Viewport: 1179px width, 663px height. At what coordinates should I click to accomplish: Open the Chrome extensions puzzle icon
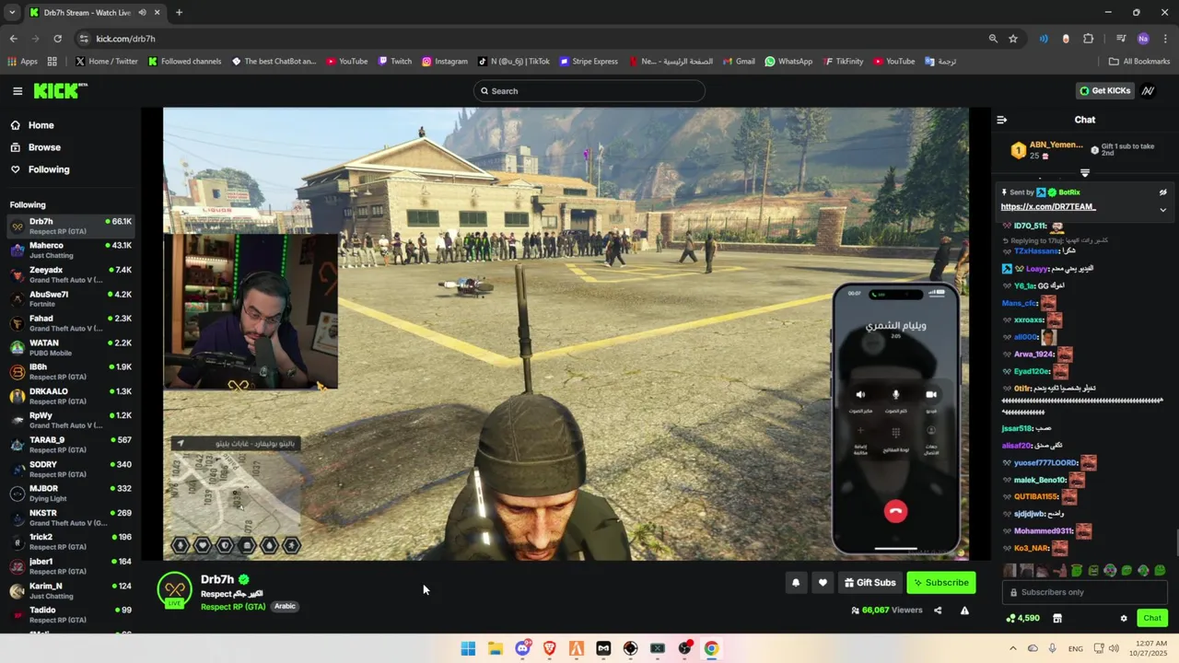point(1089,39)
